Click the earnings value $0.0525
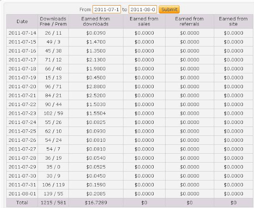Screen dimensions: 254x208 pos(96,167)
